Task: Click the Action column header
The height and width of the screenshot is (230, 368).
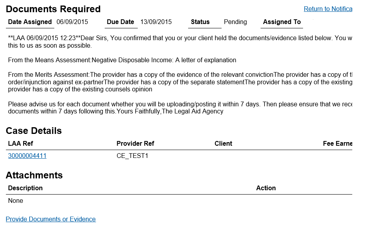Action: [266, 188]
